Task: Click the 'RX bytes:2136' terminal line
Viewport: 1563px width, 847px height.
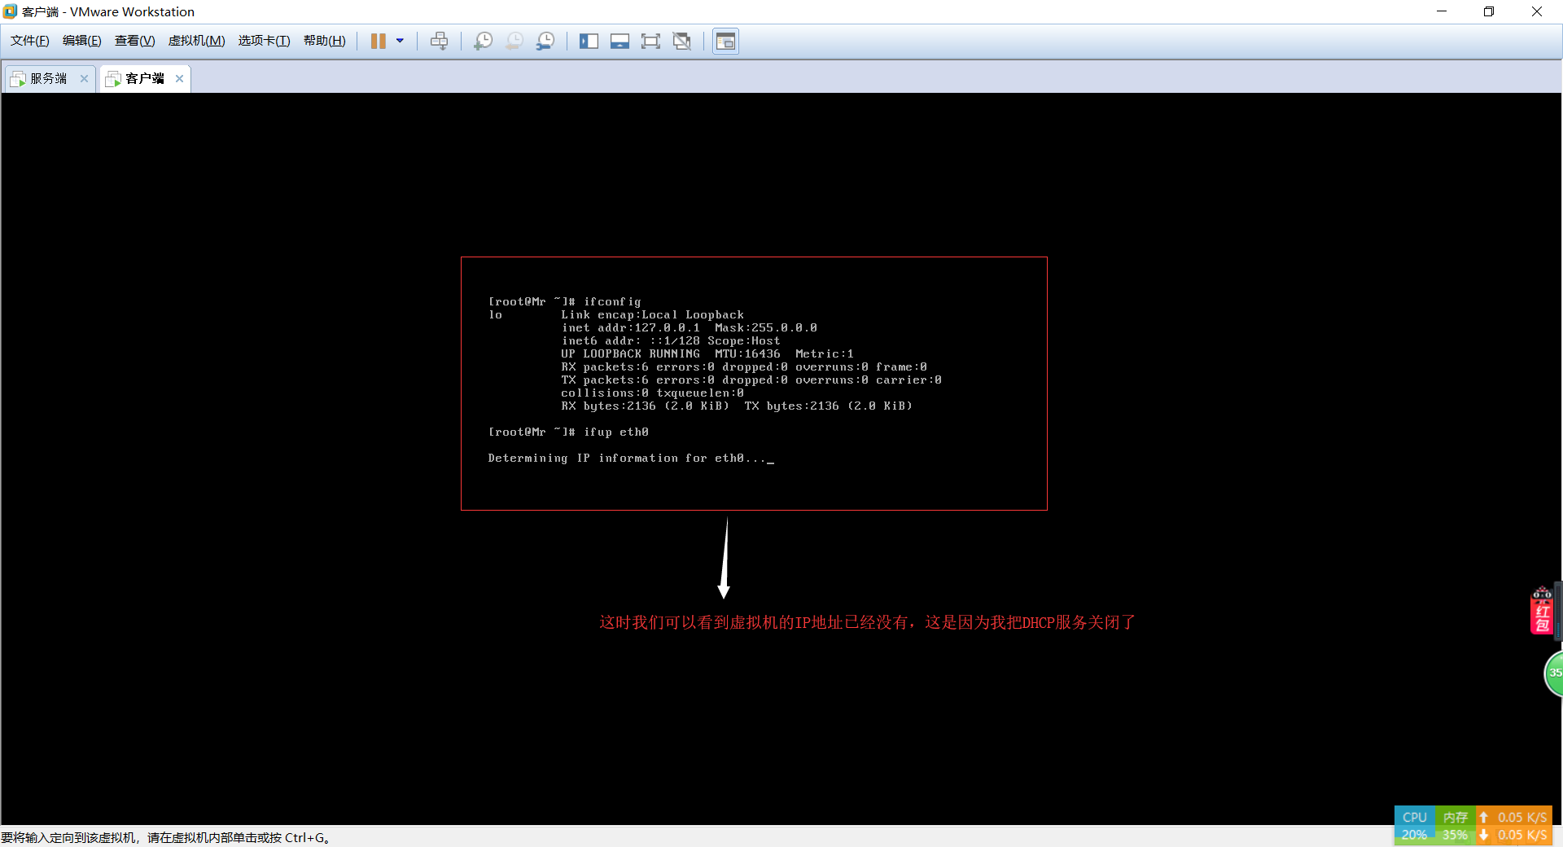Action: coord(737,406)
